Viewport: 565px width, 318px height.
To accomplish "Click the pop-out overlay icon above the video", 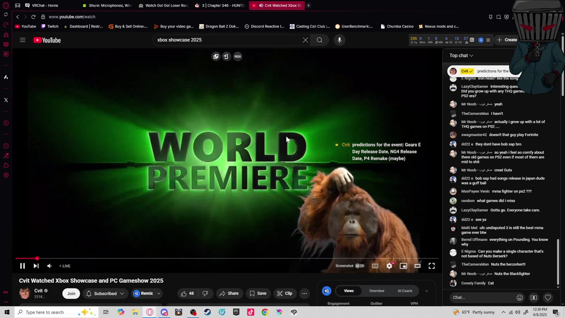I will pos(216,57).
